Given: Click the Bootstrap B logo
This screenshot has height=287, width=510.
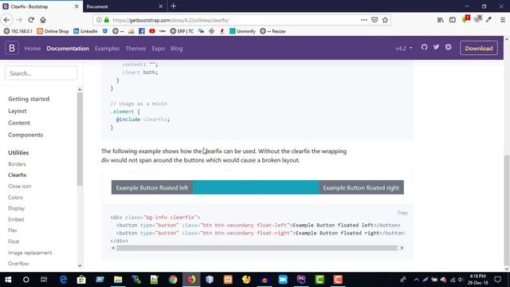Looking at the screenshot, I should click(x=12, y=48).
